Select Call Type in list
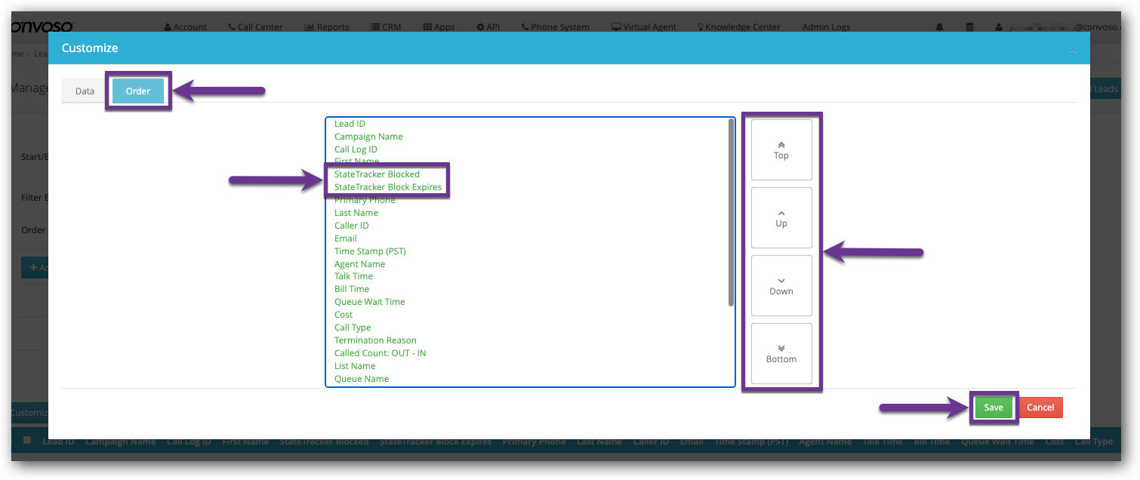 tap(353, 328)
